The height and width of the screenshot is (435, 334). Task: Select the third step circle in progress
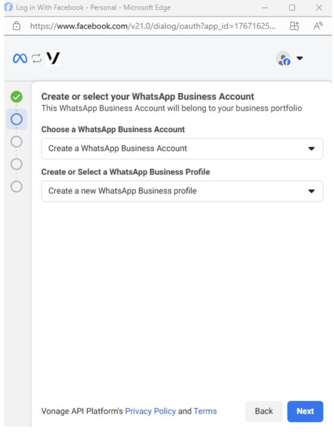[x=17, y=142]
